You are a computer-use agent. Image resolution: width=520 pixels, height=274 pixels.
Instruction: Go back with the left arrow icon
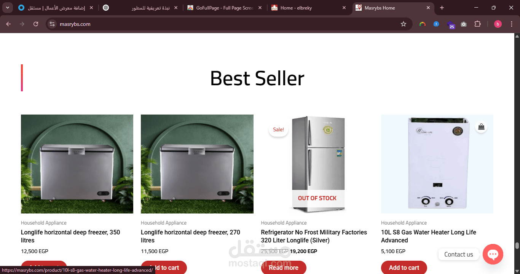tap(8, 24)
